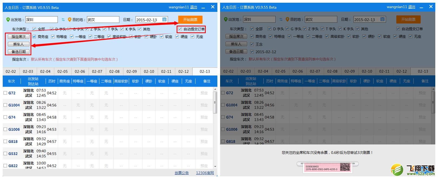Open 备选日期 alternate dates in left window
This screenshot has width=438, height=179.
(x=18, y=52)
